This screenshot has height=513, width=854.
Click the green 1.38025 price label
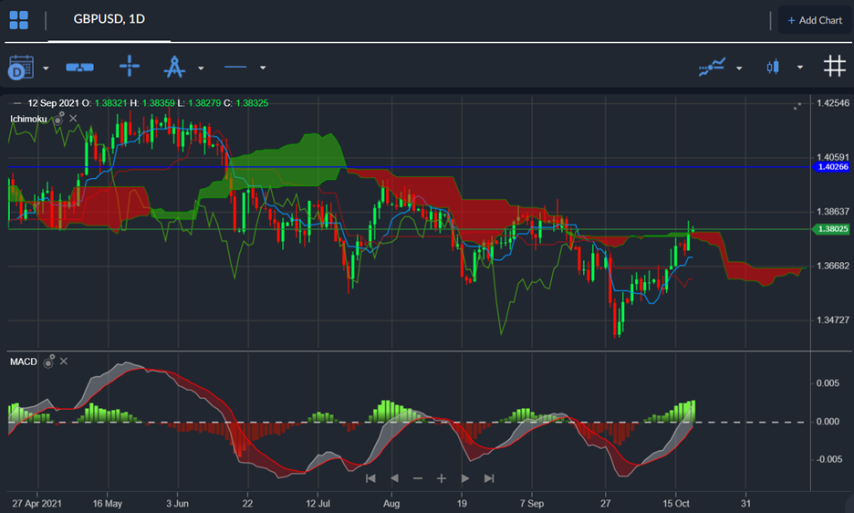coord(832,229)
